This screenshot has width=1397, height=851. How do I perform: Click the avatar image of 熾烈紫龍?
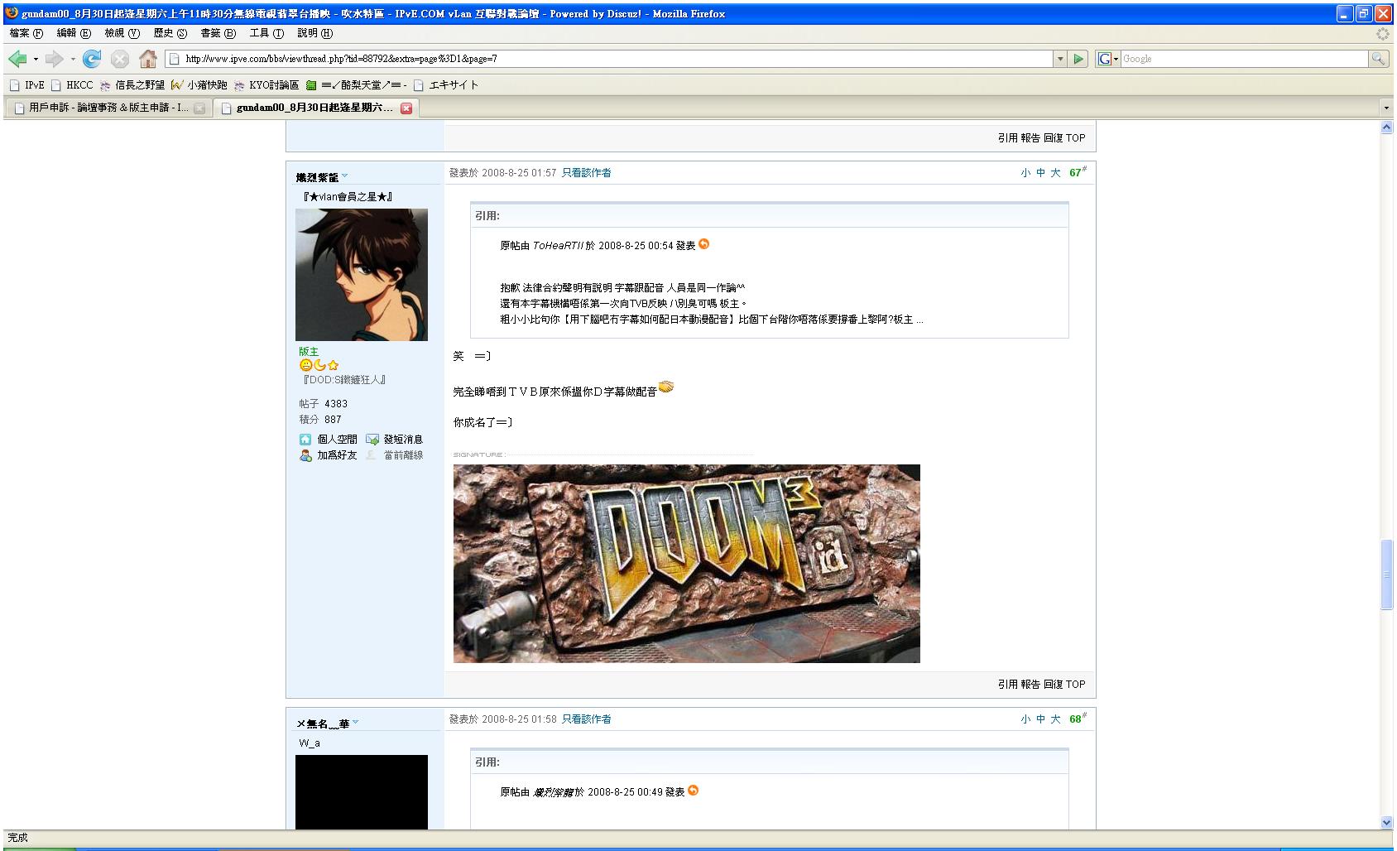coord(362,274)
